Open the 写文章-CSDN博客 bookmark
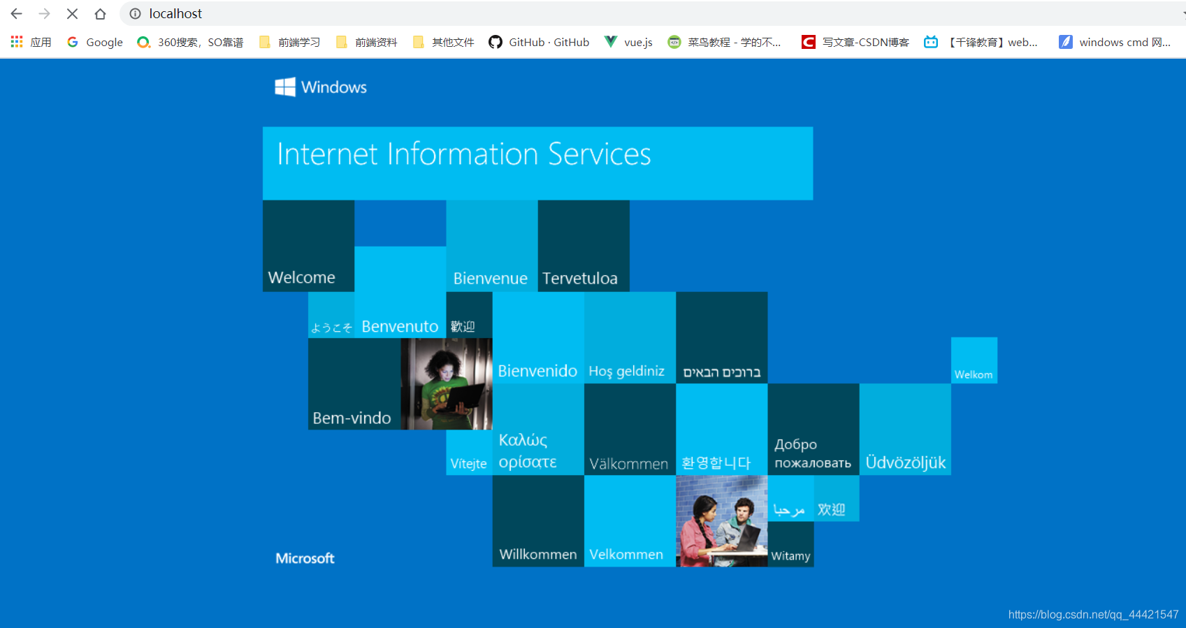1186x628 pixels. [x=855, y=42]
